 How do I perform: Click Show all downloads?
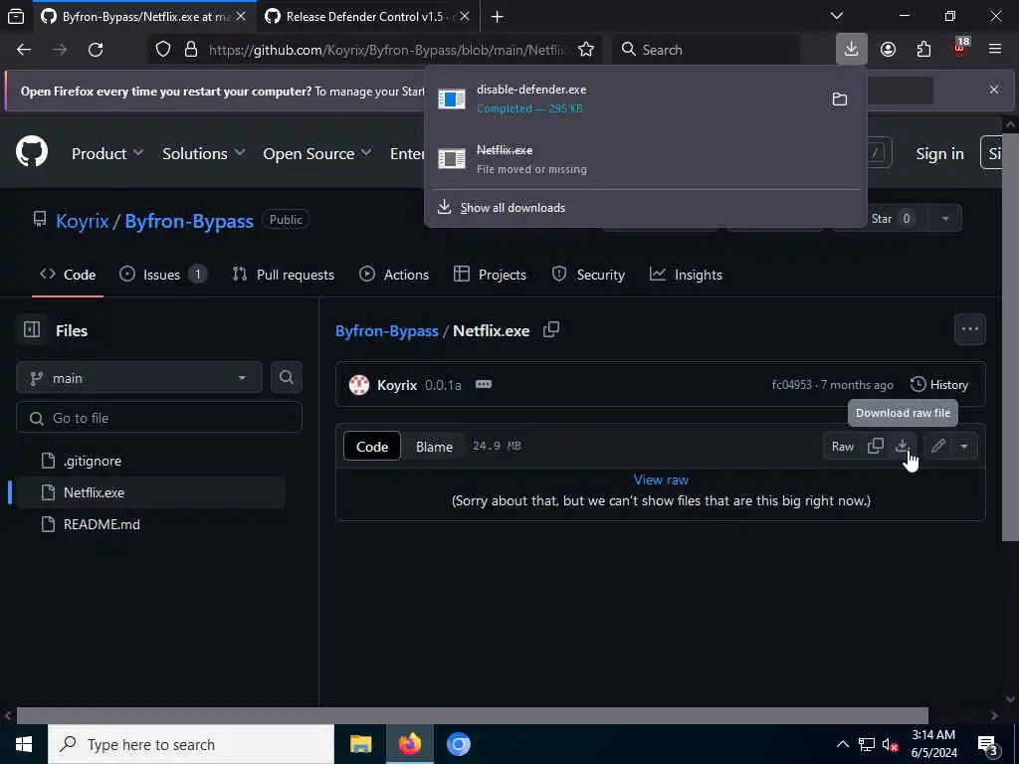512,208
